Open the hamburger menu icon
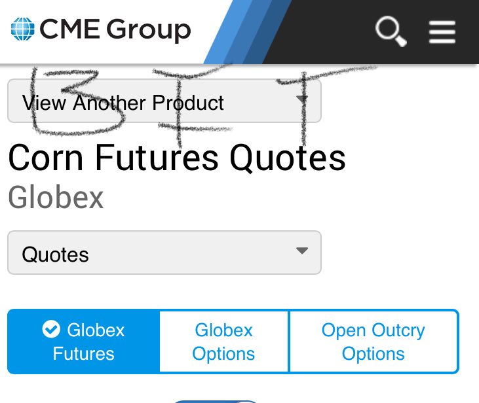Image resolution: width=479 pixels, height=403 pixels. [x=442, y=32]
